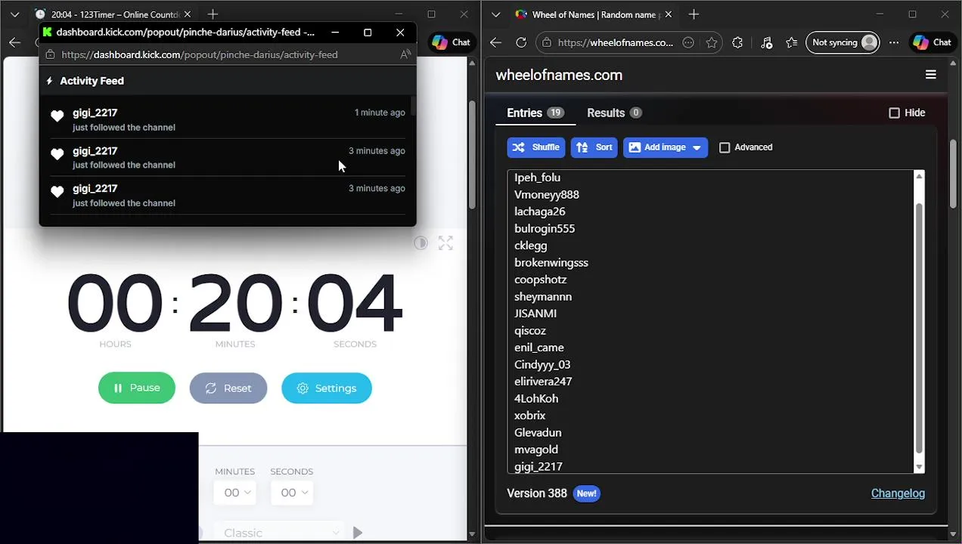Screen dimensions: 962x544
Task: Toggle timer dark mode contrast icon
Action: click(x=420, y=243)
